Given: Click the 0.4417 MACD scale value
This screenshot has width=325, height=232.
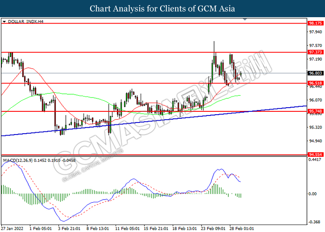Looking at the screenshot, I should [x=315, y=160].
